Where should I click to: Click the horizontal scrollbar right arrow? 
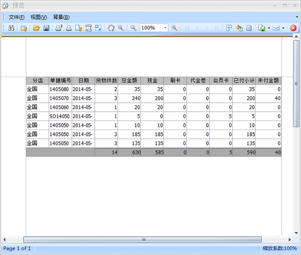[290, 240]
